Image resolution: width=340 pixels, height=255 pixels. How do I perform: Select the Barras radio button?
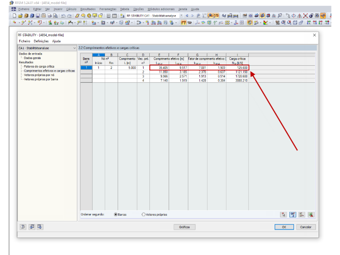click(116, 214)
